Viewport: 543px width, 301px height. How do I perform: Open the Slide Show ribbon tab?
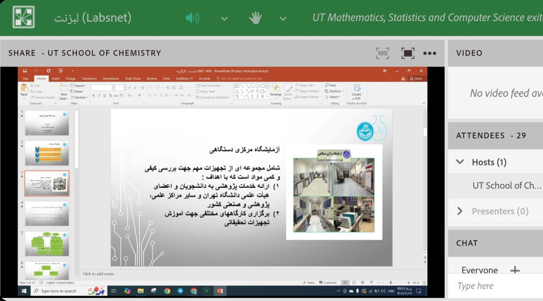tap(132, 78)
